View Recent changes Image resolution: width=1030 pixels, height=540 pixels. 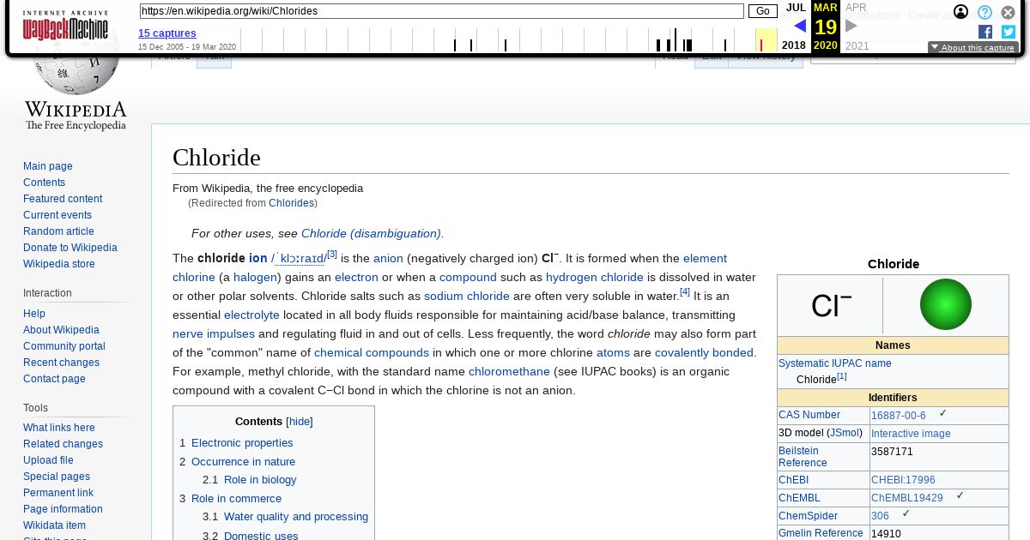click(61, 363)
